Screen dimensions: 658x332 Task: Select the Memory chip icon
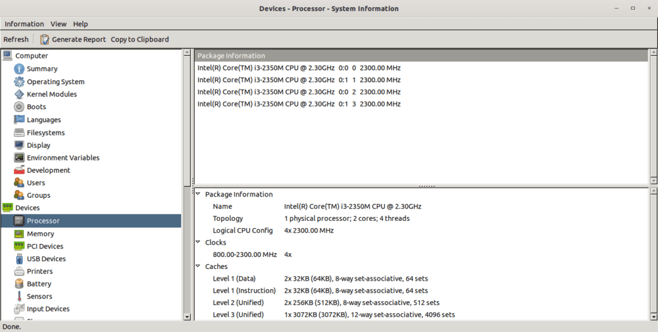[x=19, y=234]
